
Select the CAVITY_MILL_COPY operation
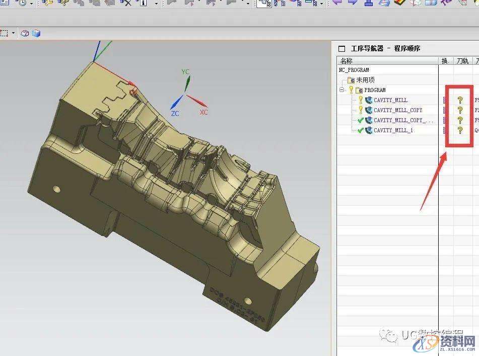[398, 110]
